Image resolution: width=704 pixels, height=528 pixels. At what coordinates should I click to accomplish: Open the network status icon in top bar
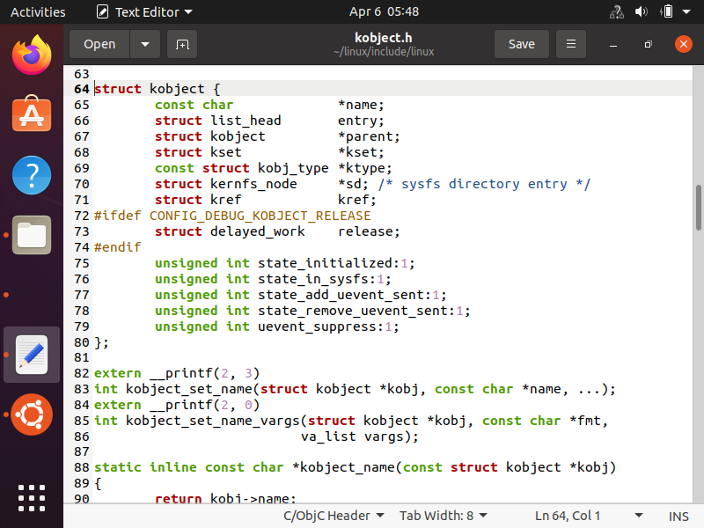point(617,12)
